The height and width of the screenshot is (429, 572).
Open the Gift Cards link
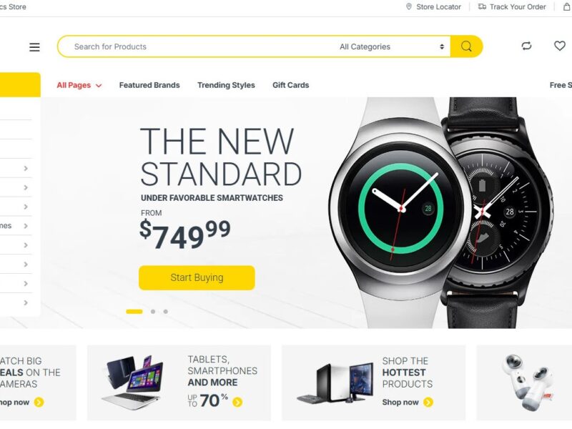(291, 85)
